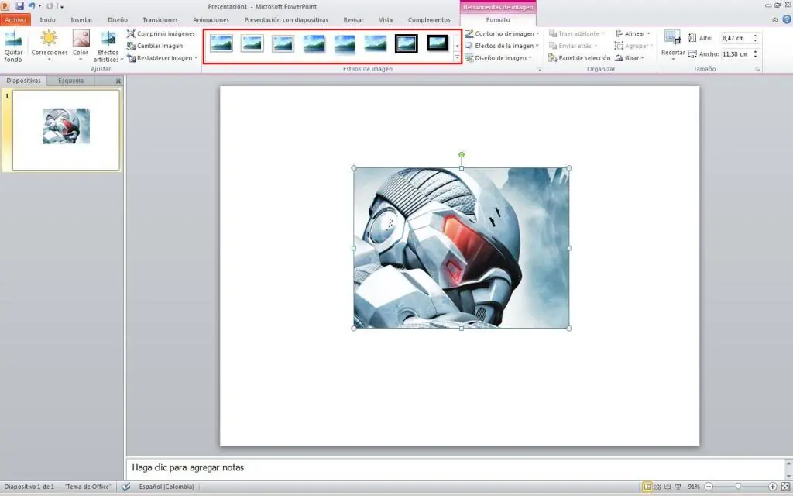This screenshot has width=793, height=496.
Task: Increase Alto value with up stepper
Action: pos(755,36)
